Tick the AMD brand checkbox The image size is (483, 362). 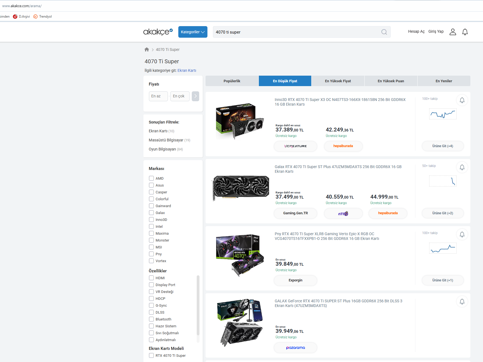(x=151, y=178)
